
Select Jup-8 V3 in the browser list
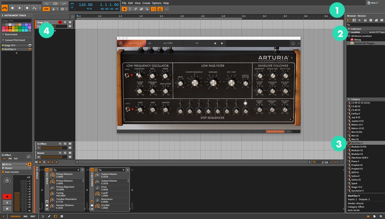coord(356,117)
